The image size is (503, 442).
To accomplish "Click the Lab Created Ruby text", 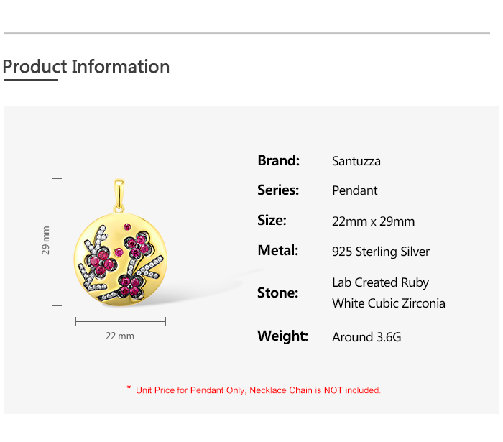I will pos(380,282).
